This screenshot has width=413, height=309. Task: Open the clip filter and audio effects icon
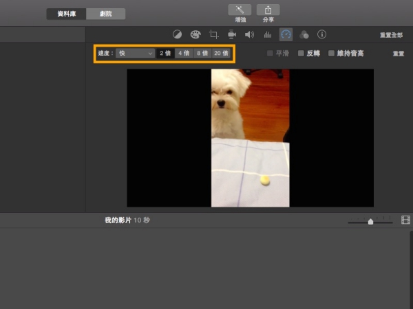click(x=304, y=34)
